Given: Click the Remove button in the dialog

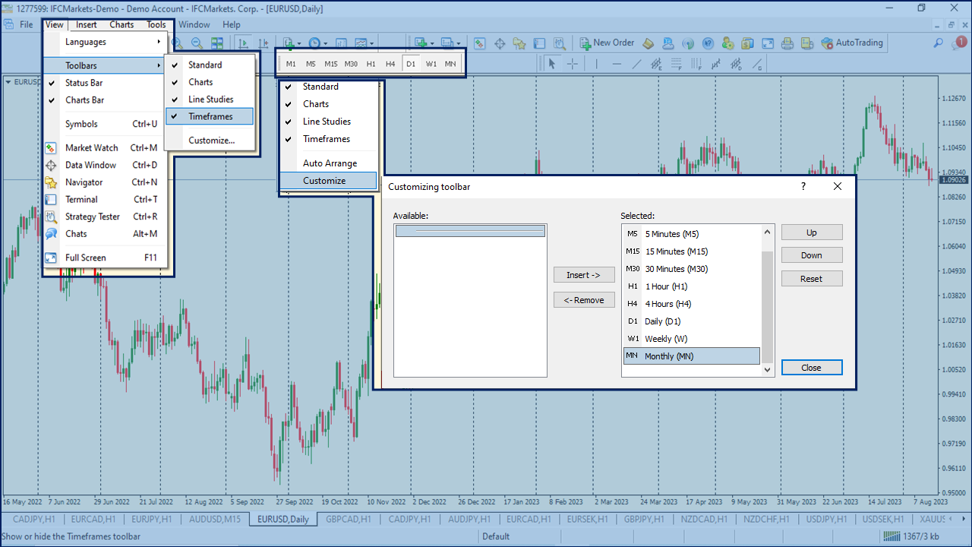Looking at the screenshot, I should [584, 299].
